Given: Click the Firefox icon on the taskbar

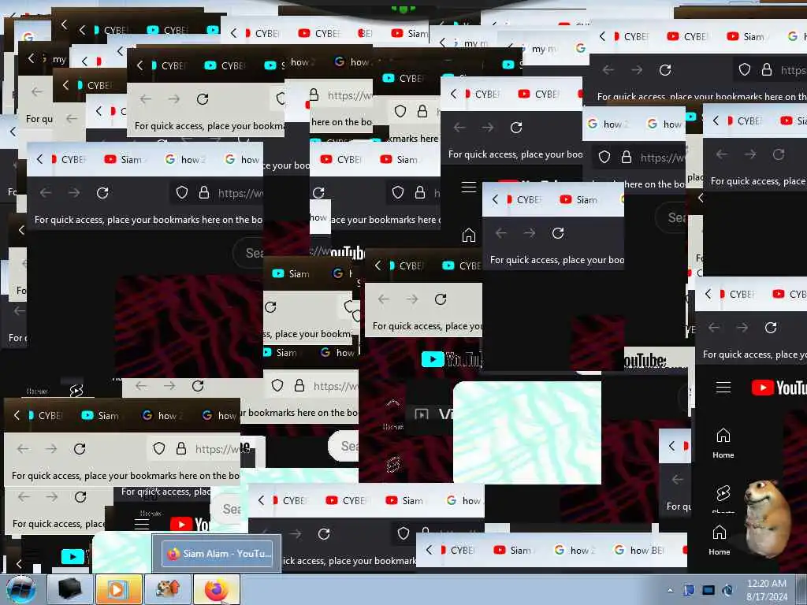Looking at the screenshot, I should [216, 589].
